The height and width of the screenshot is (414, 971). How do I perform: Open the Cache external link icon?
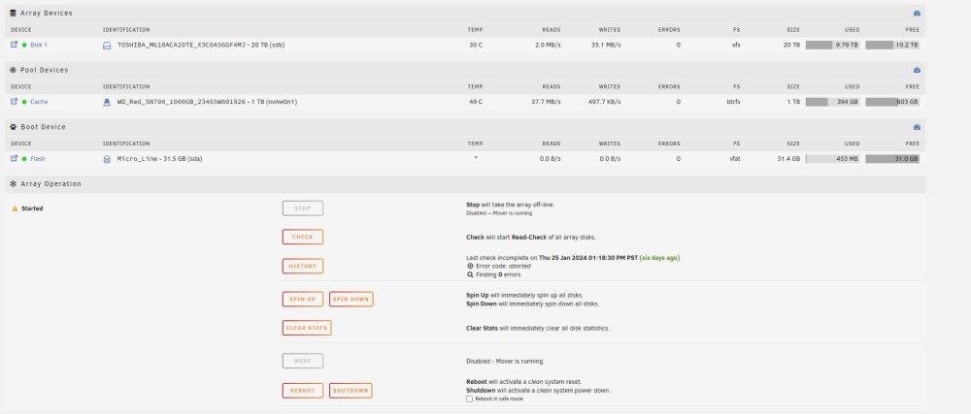tap(15, 102)
